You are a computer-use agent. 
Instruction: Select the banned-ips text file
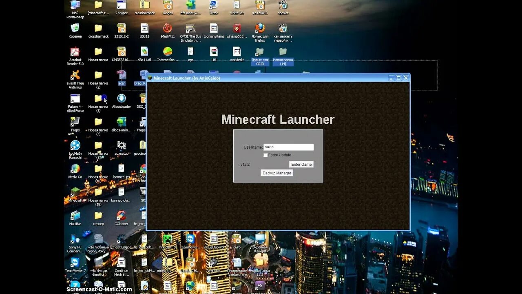[121, 169]
